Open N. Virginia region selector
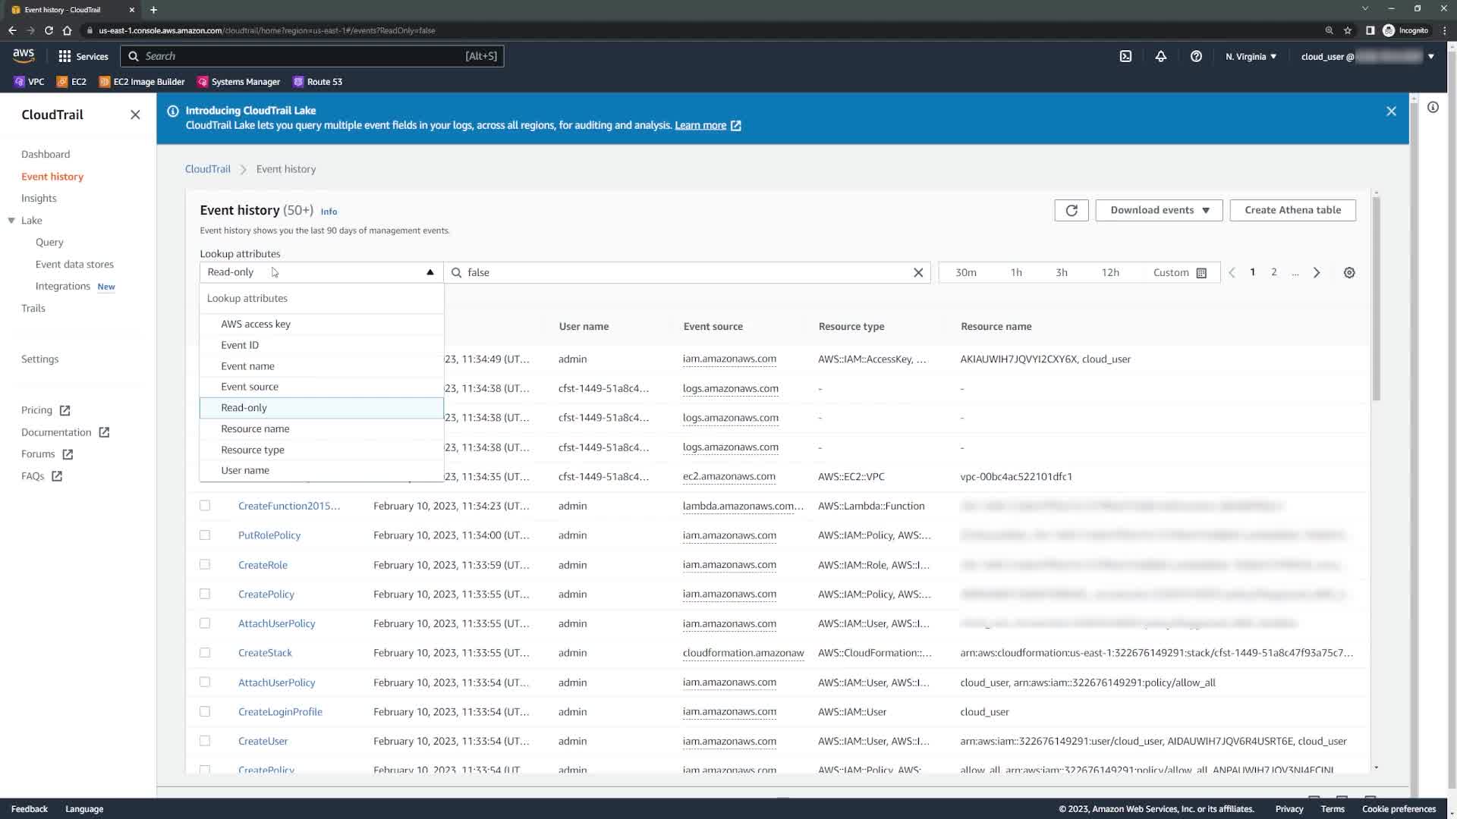This screenshot has width=1457, height=819. click(x=1251, y=56)
